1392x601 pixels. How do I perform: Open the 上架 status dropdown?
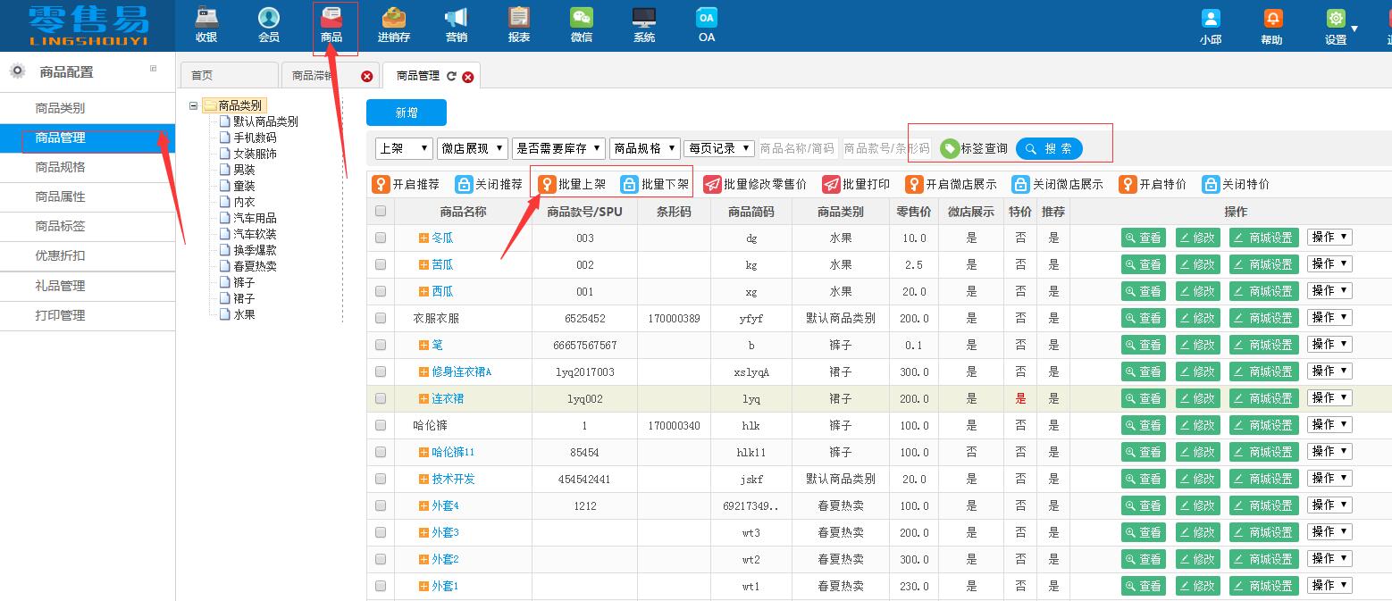(x=403, y=148)
